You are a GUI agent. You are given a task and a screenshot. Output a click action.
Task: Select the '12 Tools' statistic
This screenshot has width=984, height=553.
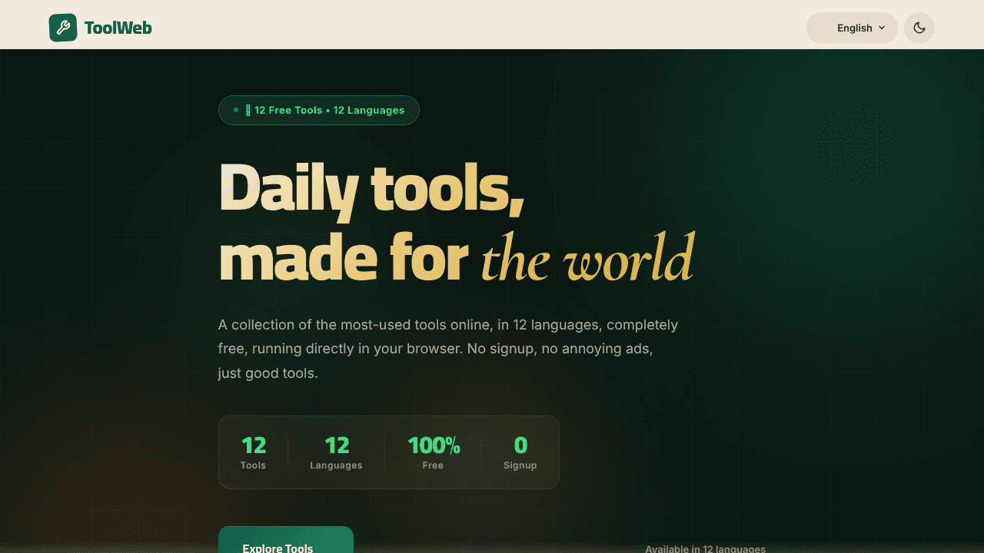(x=253, y=452)
